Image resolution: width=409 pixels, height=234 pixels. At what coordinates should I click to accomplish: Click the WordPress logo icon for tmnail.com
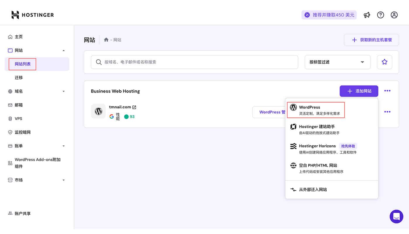pyautogui.click(x=98, y=111)
